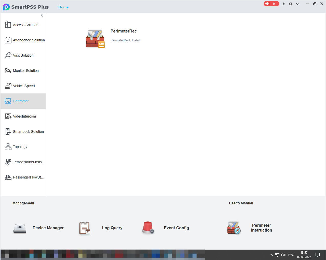326x260 pixels.
Task: Open the Windows notification center icon
Action: click(318, 255)
